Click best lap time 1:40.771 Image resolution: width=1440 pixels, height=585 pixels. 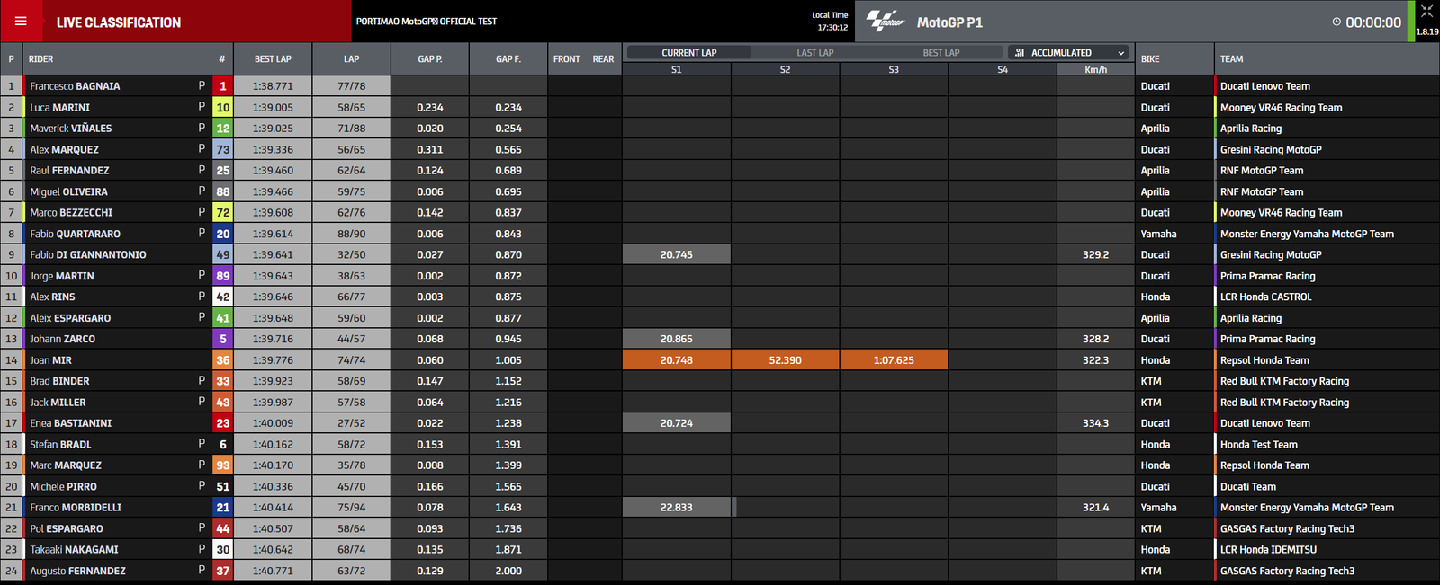coord(273,571)
